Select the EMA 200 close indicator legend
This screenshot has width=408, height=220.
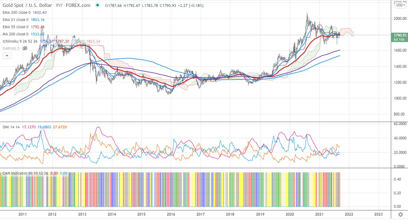click(x=17, y=13)
